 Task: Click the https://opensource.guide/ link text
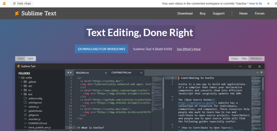click(x=196, y=103)
